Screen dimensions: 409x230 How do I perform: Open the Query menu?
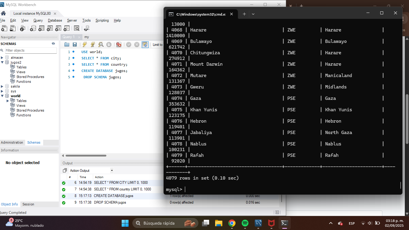tap(38, 20)
